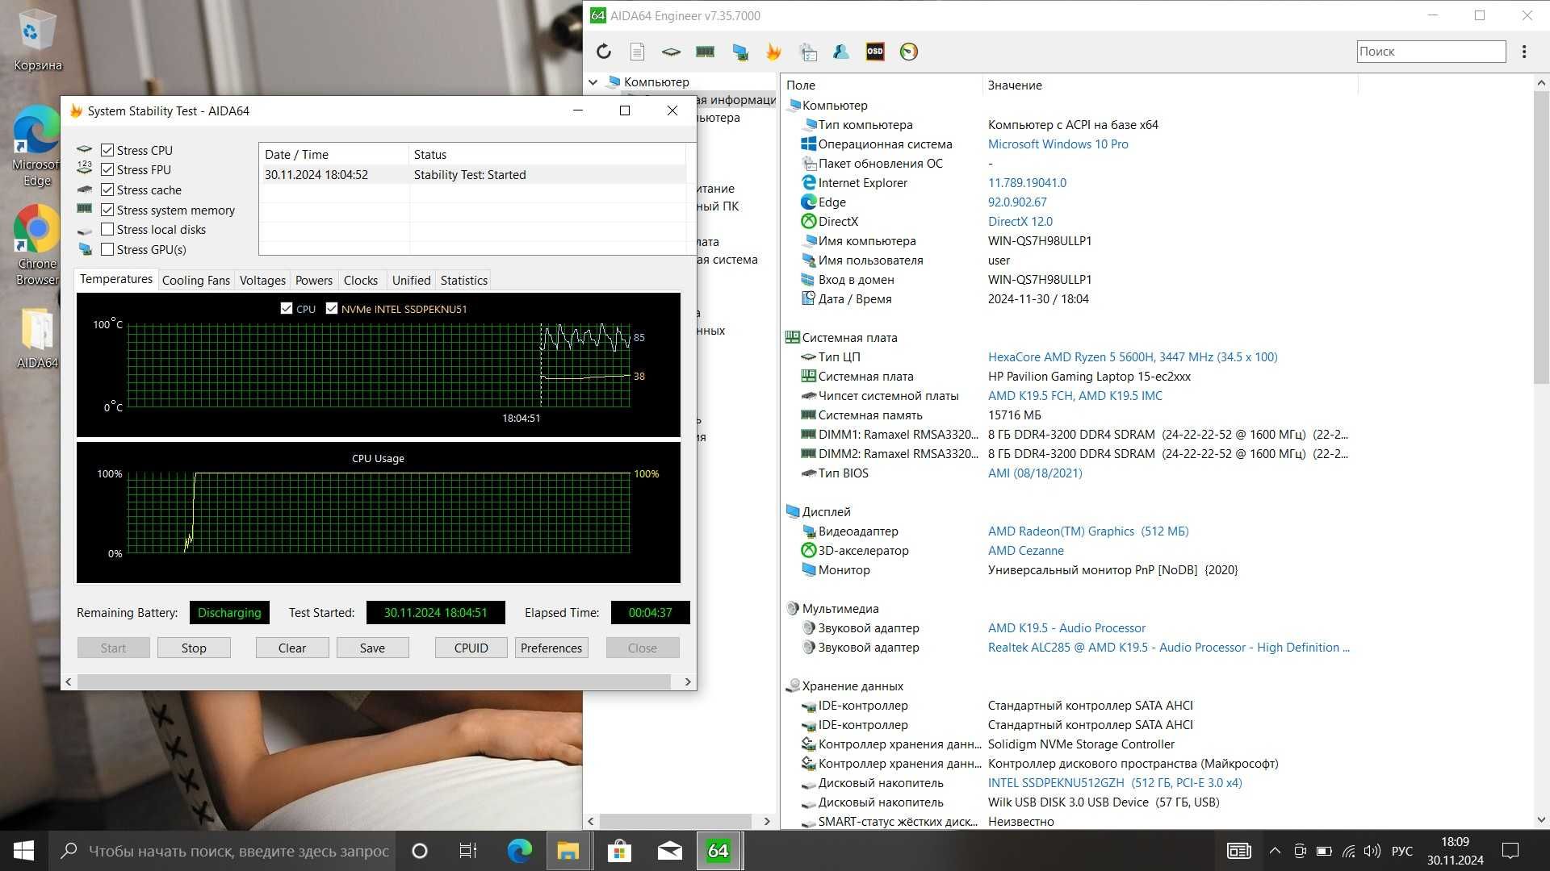Open the Recycle Bin desktop icon
The width and height of the screenshot is (1550, 871).
click(36, 40)
